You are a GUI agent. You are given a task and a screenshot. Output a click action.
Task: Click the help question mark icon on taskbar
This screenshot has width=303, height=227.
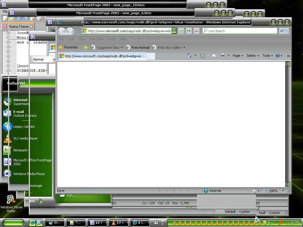pyautogui.click(x=156, y=223)
